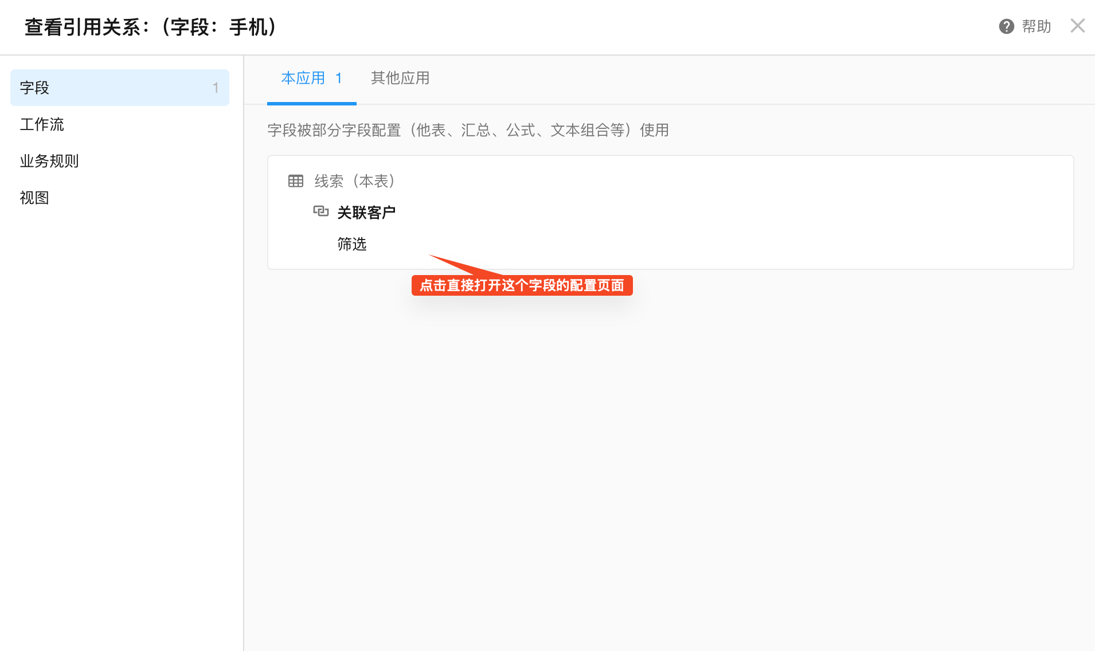Viewport: 1095px width, 651px height.
Task: Click the help question mark icon
Action: point(1006,26)
